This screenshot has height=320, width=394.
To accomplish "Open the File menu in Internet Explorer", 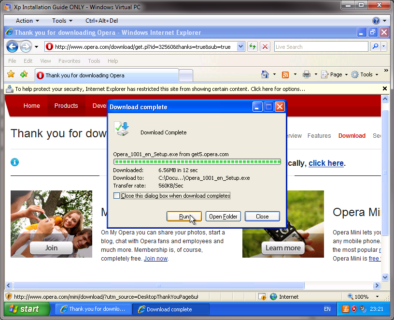I will (12, 61).
